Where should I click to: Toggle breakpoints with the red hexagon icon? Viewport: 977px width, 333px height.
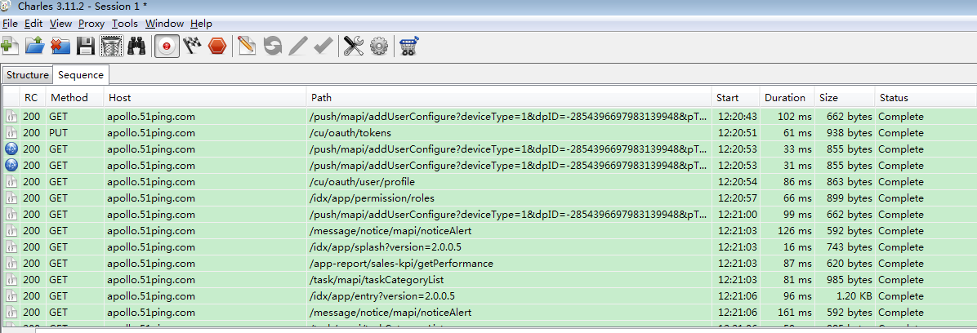(x=216, y=47)
